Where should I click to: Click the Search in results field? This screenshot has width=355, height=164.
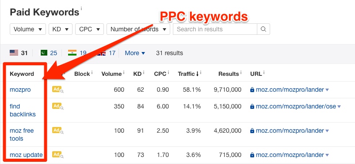215,29
